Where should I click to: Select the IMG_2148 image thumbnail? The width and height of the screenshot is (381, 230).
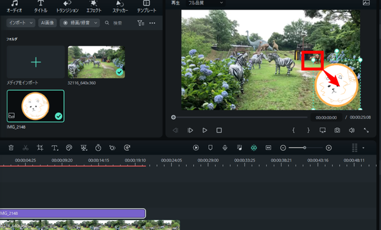click(36, 106)
